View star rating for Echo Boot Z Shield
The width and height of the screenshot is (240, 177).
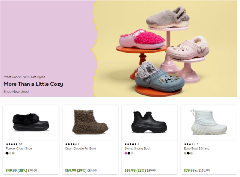pos(191,144)
